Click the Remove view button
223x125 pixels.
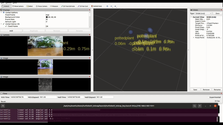206,90
